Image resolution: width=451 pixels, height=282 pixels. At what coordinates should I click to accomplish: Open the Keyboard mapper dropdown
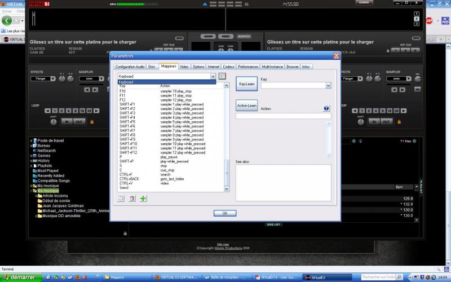[x=213, y=76]
